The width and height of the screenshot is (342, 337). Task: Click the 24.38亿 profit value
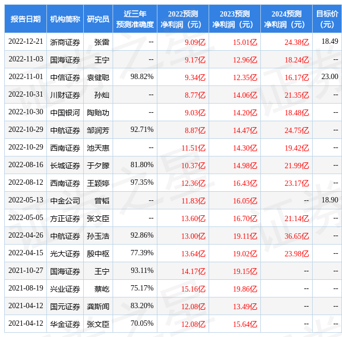point(297,42)
